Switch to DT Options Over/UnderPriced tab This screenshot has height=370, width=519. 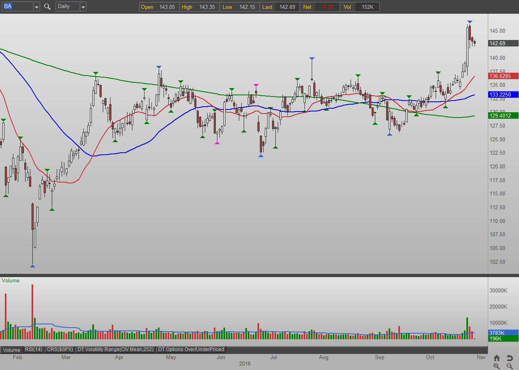191,349
